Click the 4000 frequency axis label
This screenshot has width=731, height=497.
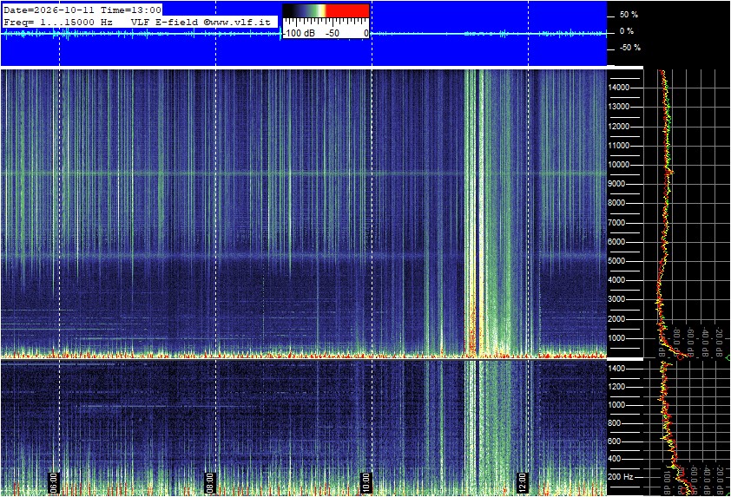(616, 280)
